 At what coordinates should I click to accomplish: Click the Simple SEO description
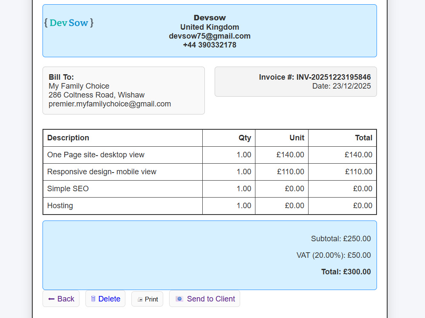pos(68,189)
